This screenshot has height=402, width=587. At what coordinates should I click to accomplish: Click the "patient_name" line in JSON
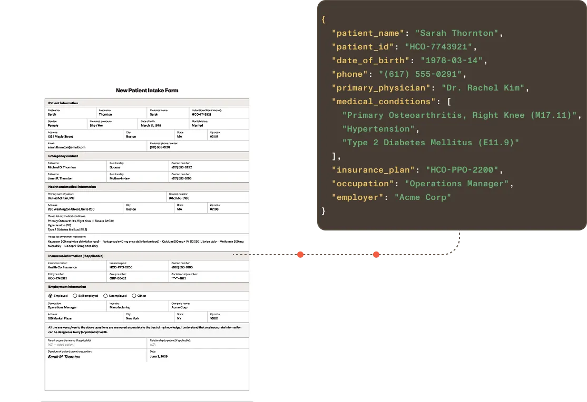pyautogui.click(x=417, y=33)
